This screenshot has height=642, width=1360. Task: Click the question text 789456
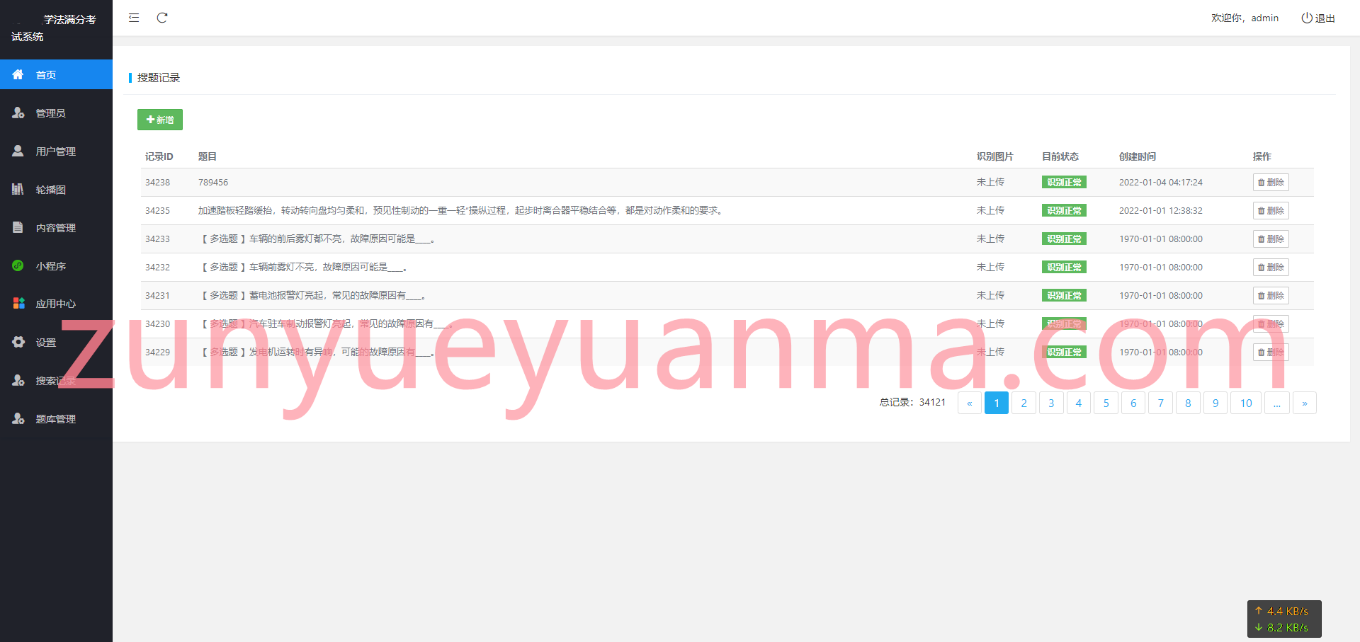(213, 182)
